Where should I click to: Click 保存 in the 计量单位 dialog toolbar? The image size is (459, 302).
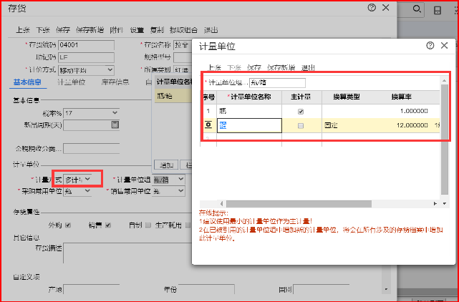[x=254, y=67]
